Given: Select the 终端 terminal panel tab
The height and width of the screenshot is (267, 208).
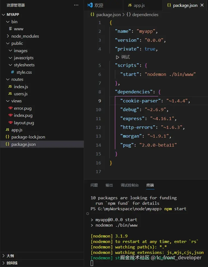Looking at the screenshot, I should click(x=150, y=185).
